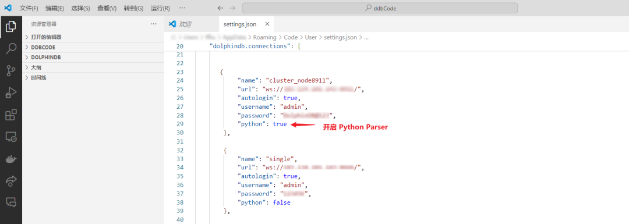This screenshot has width=629, height=224.
Task: Switch to the 欢迎 tab
Action: 180,24
